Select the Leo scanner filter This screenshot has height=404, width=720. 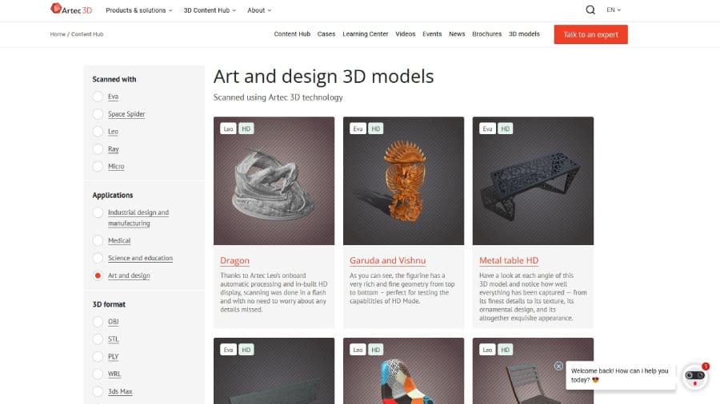(x=98, y=132)
